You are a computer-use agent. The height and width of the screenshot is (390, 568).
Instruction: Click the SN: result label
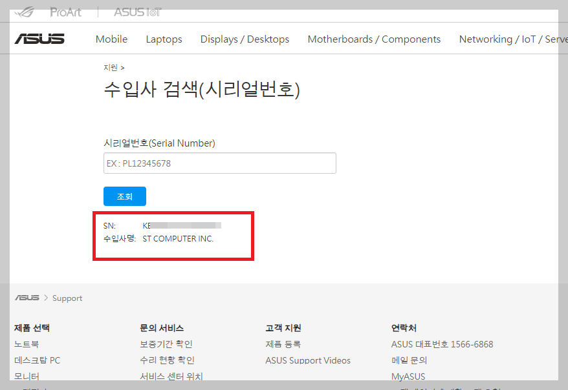[109, 226]
